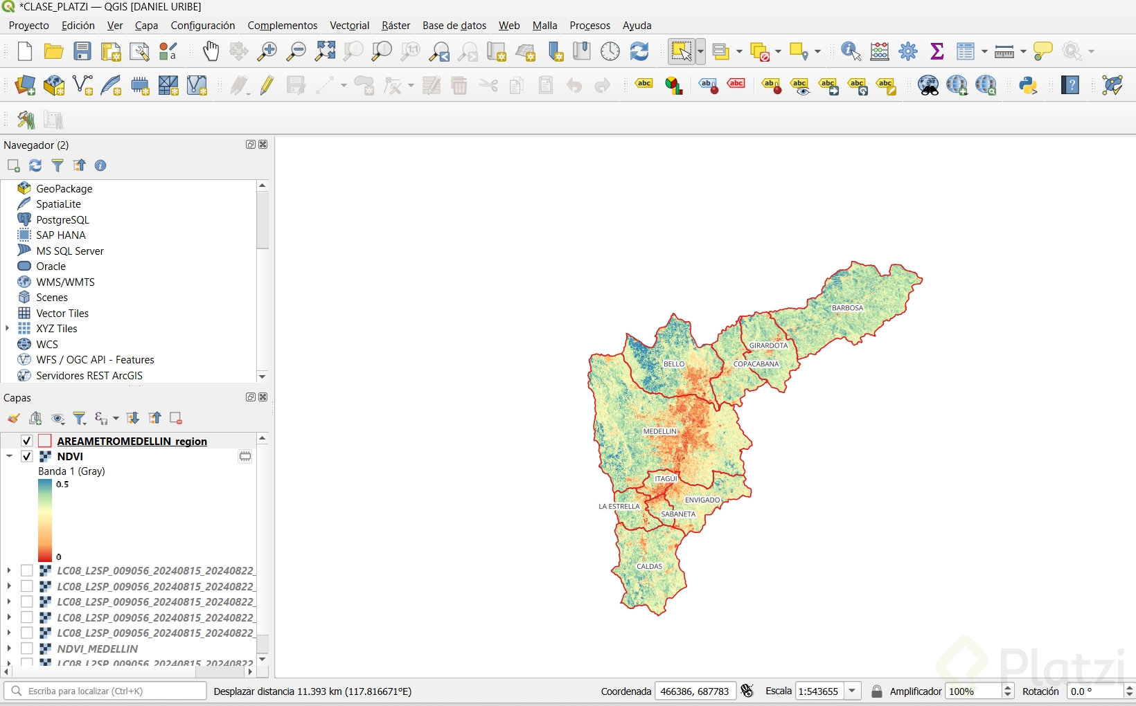
Task: Click the NDVI color ramp legend
Action: click(x=45, y=521)
